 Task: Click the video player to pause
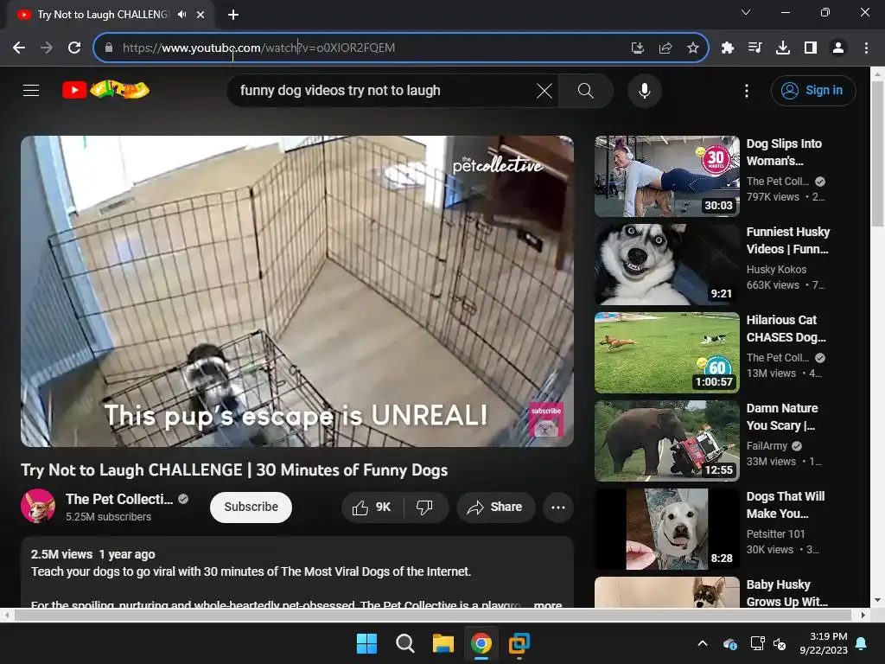pyautogui.click(x=297, y=290)
